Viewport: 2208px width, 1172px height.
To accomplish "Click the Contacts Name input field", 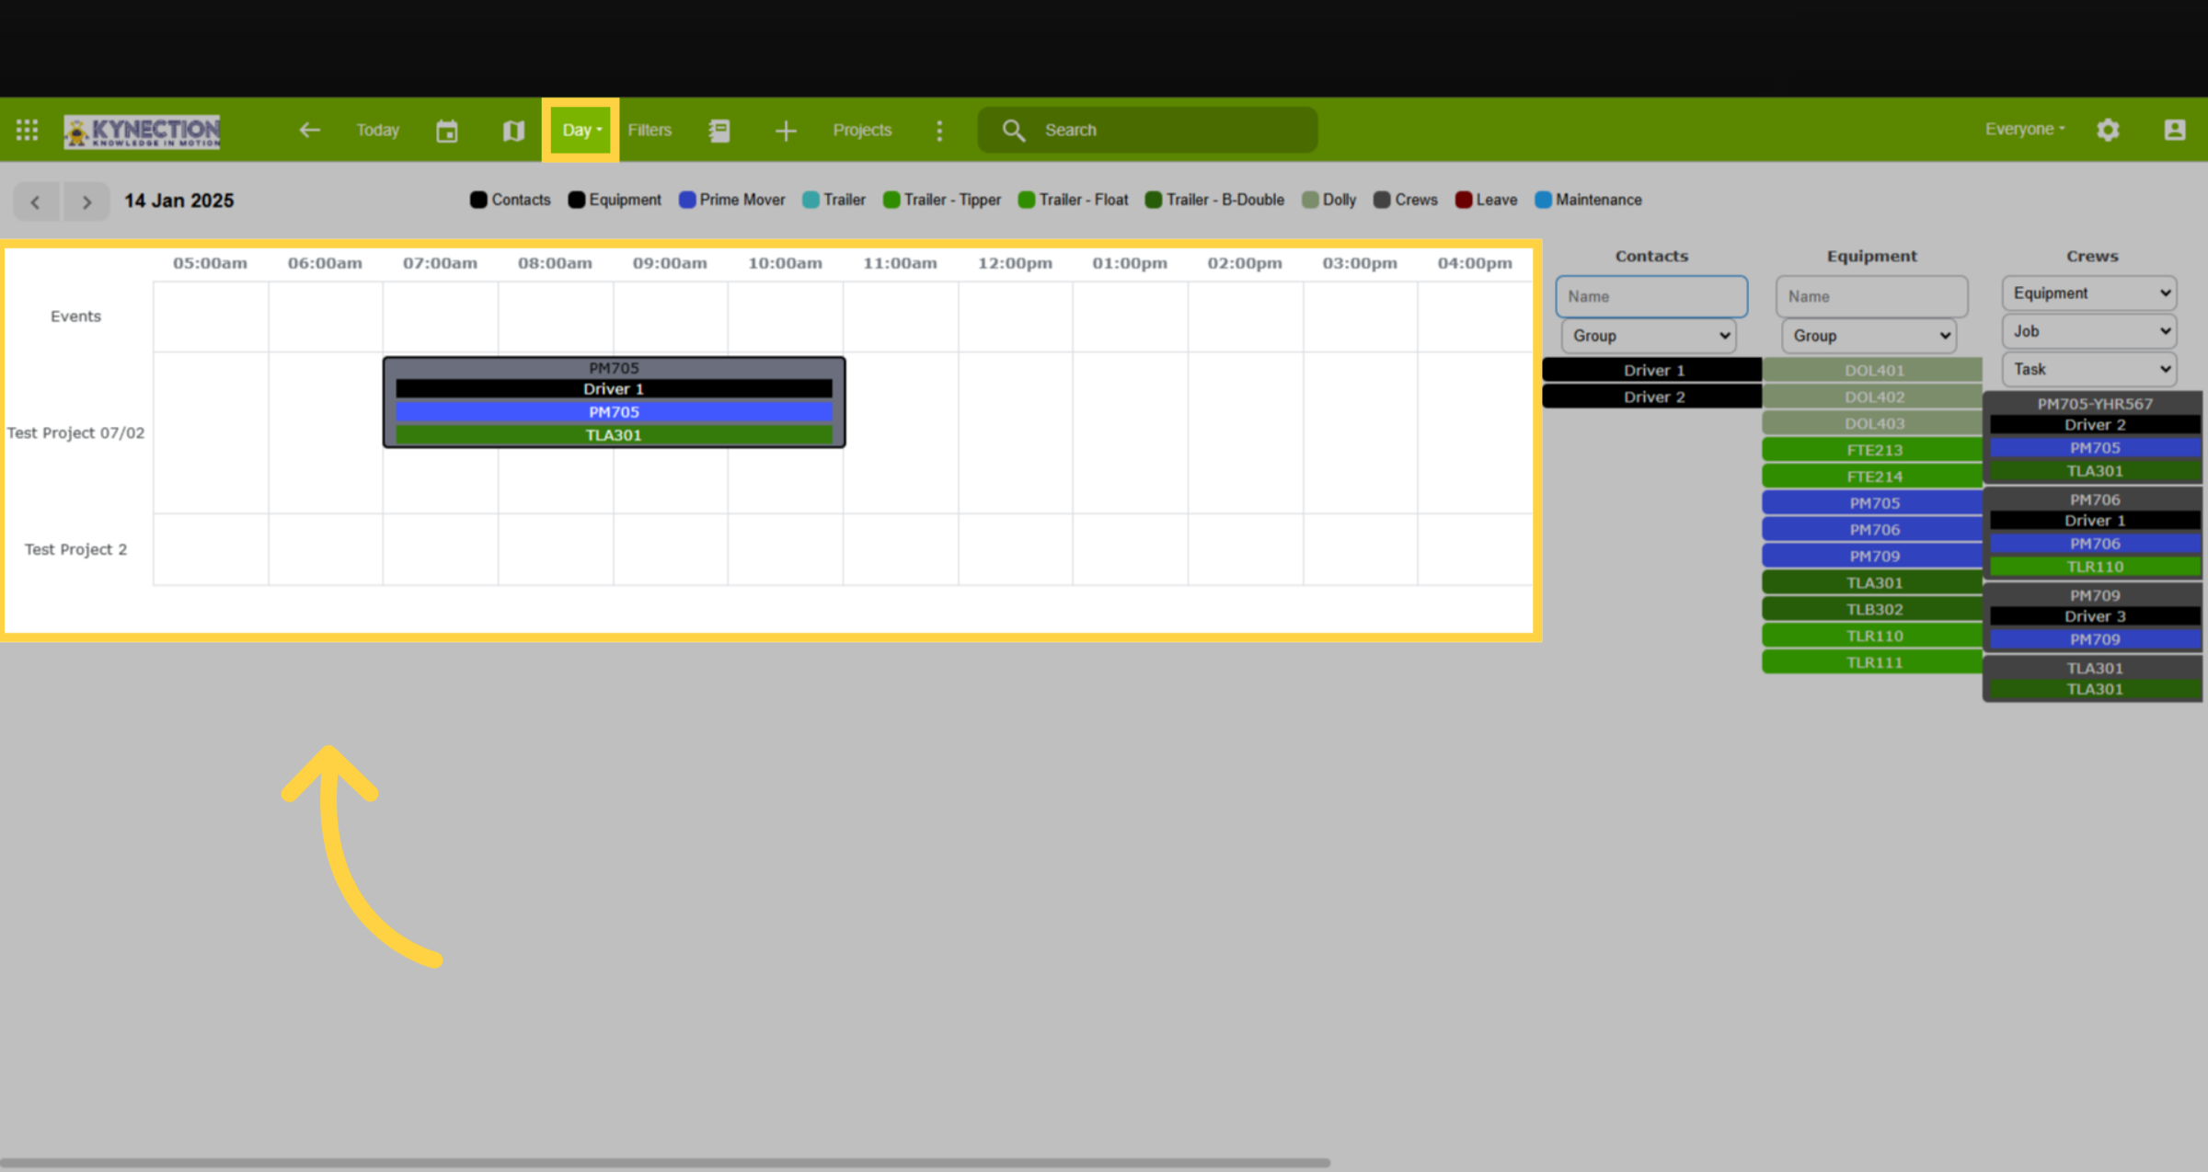I will click(x=1651, y=296).
